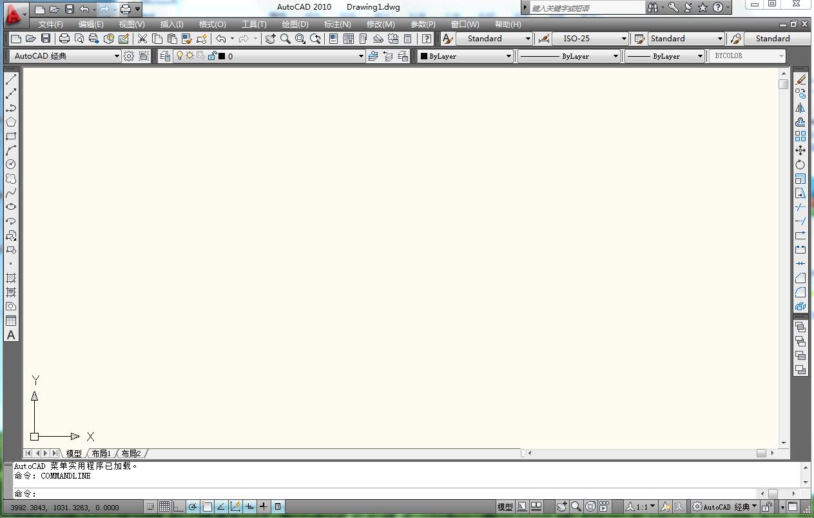Open the Standard text style dropdown
Screen dimensions: 814x518
click(x=494, y=39)
